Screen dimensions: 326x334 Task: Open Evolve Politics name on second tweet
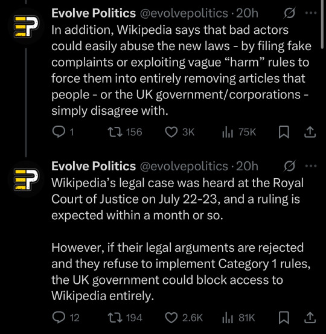[94, 166]
